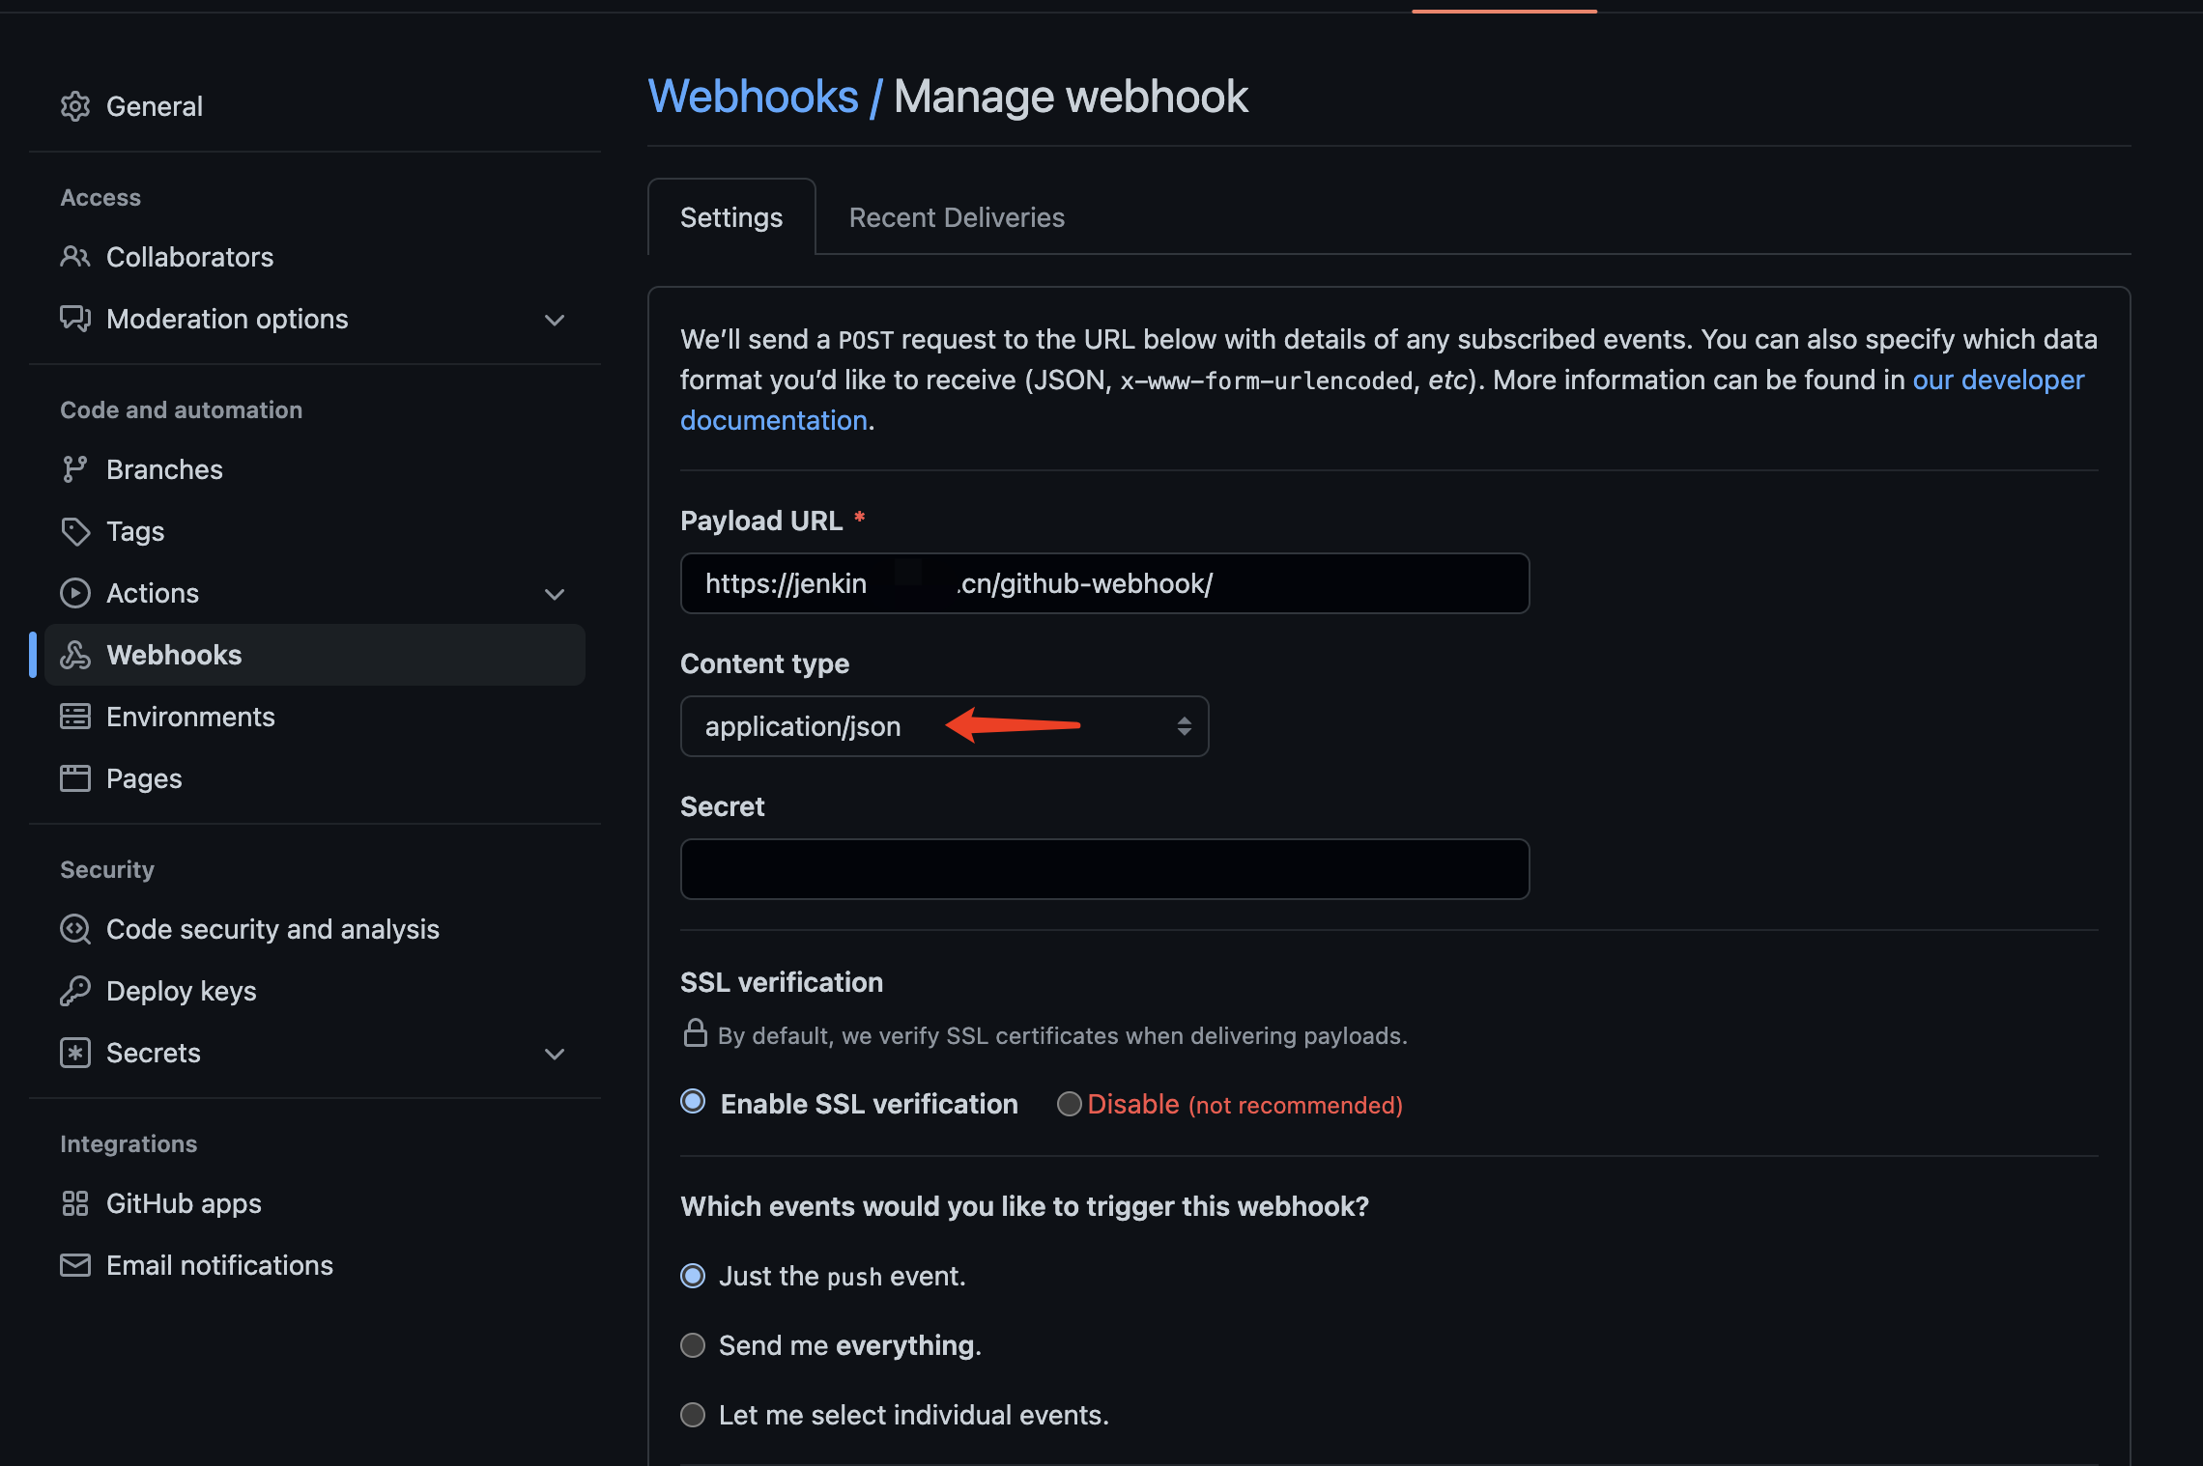Click the Secrets sidebar label

pyautogui.click(x=154, y=1053)
